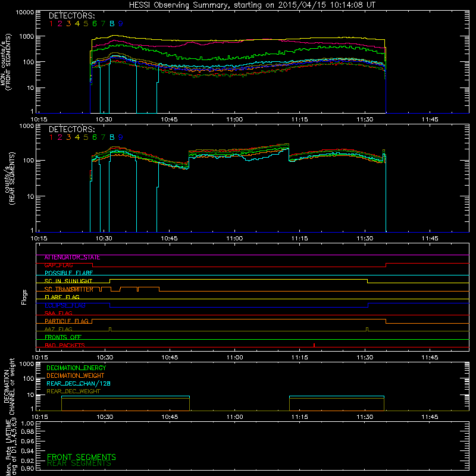Image resolution: width=476 pixels, height=476 pixels.
Task: Click the SC_IN_SUNLIGHT flag label
Action: (68, 281)
